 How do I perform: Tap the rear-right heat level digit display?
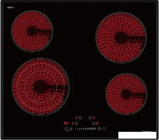pyautogui.click(x=94, y=118)
